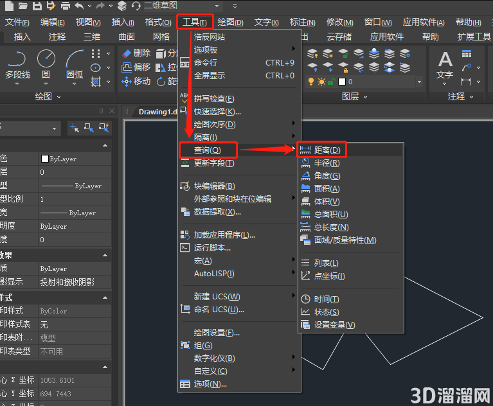Choose 设置变量(V) in query submenu
The width and height of the screenshot is (493, 406).
(x=334, y=324)
